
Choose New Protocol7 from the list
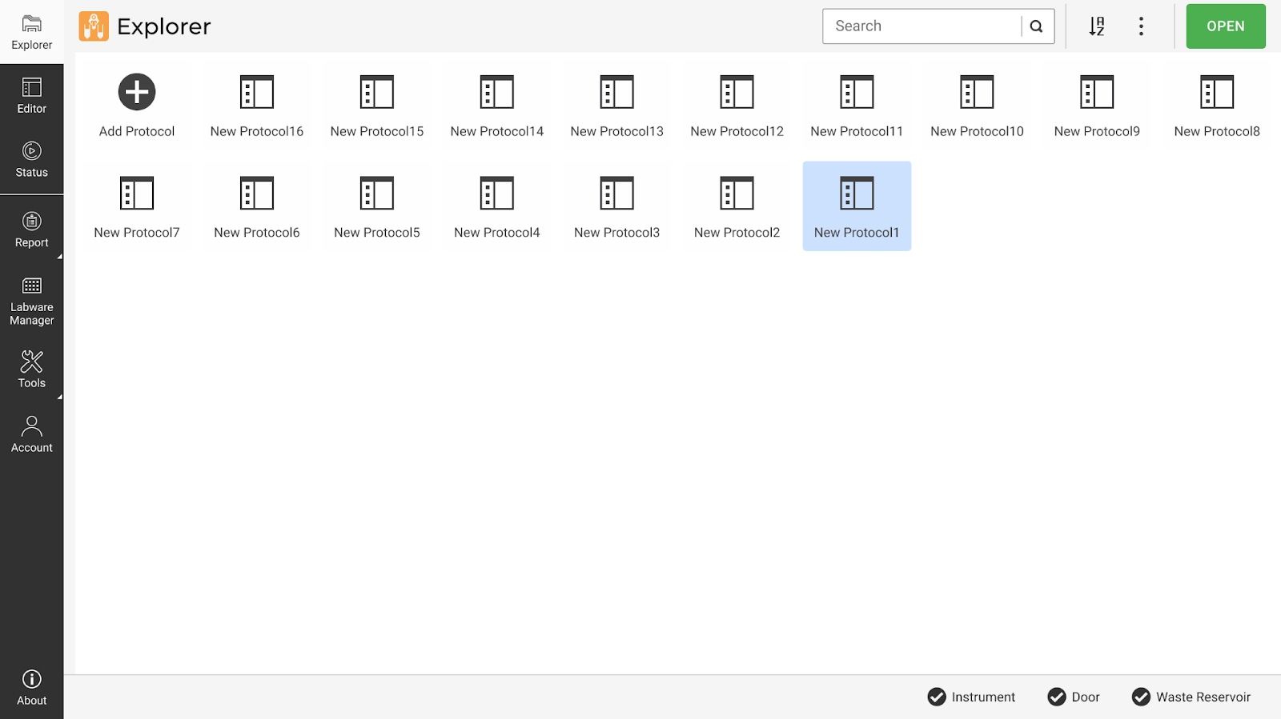point(137,206)
